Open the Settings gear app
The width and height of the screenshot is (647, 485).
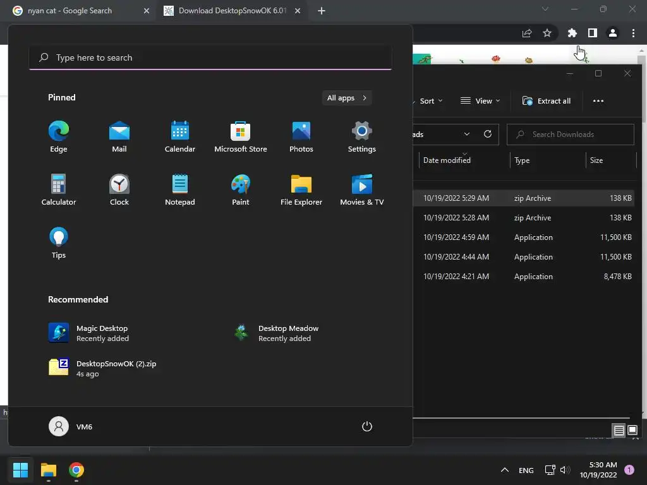coord(362,137)
